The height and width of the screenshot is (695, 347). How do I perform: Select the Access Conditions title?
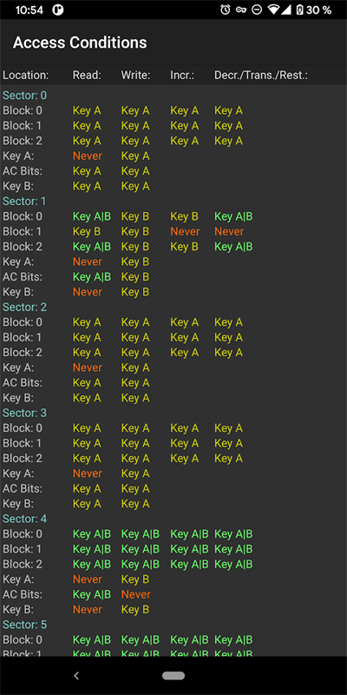click(x=80, y=43)
